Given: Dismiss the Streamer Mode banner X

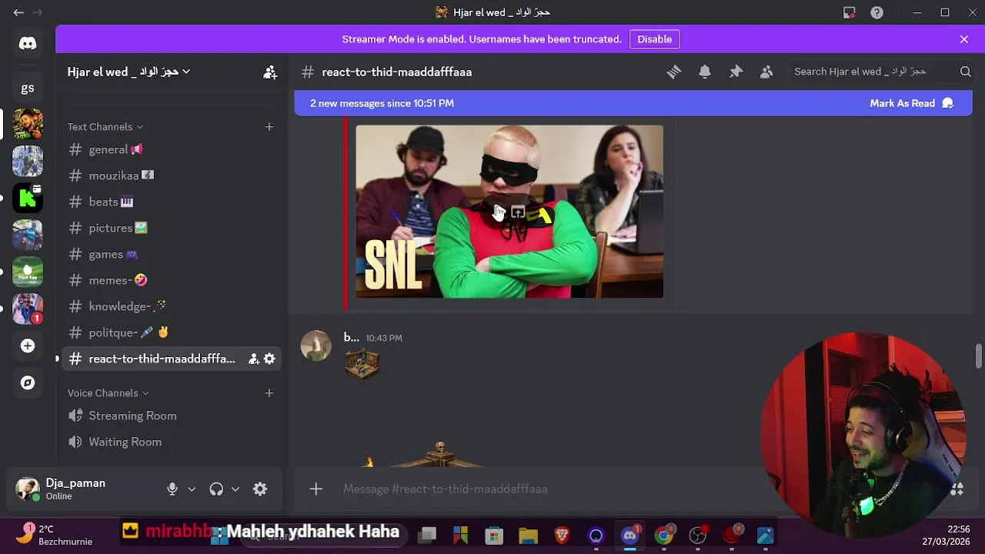Looking at the screenshot, I should (x=964, y=39).
